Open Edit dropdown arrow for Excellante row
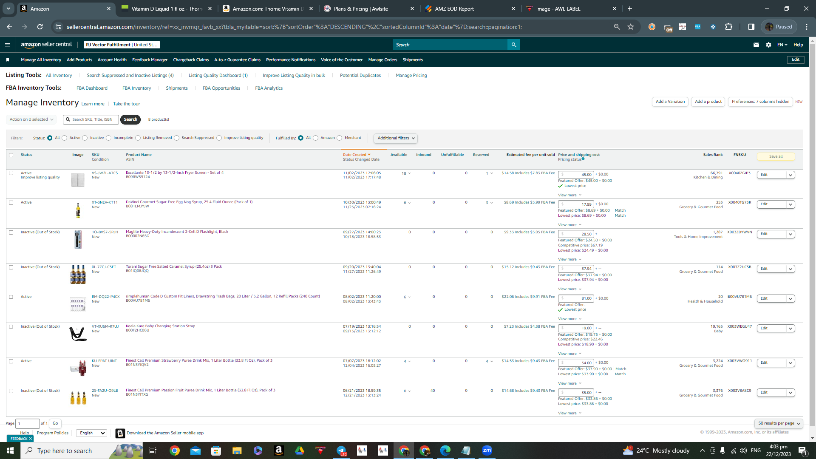 (790, 175)
